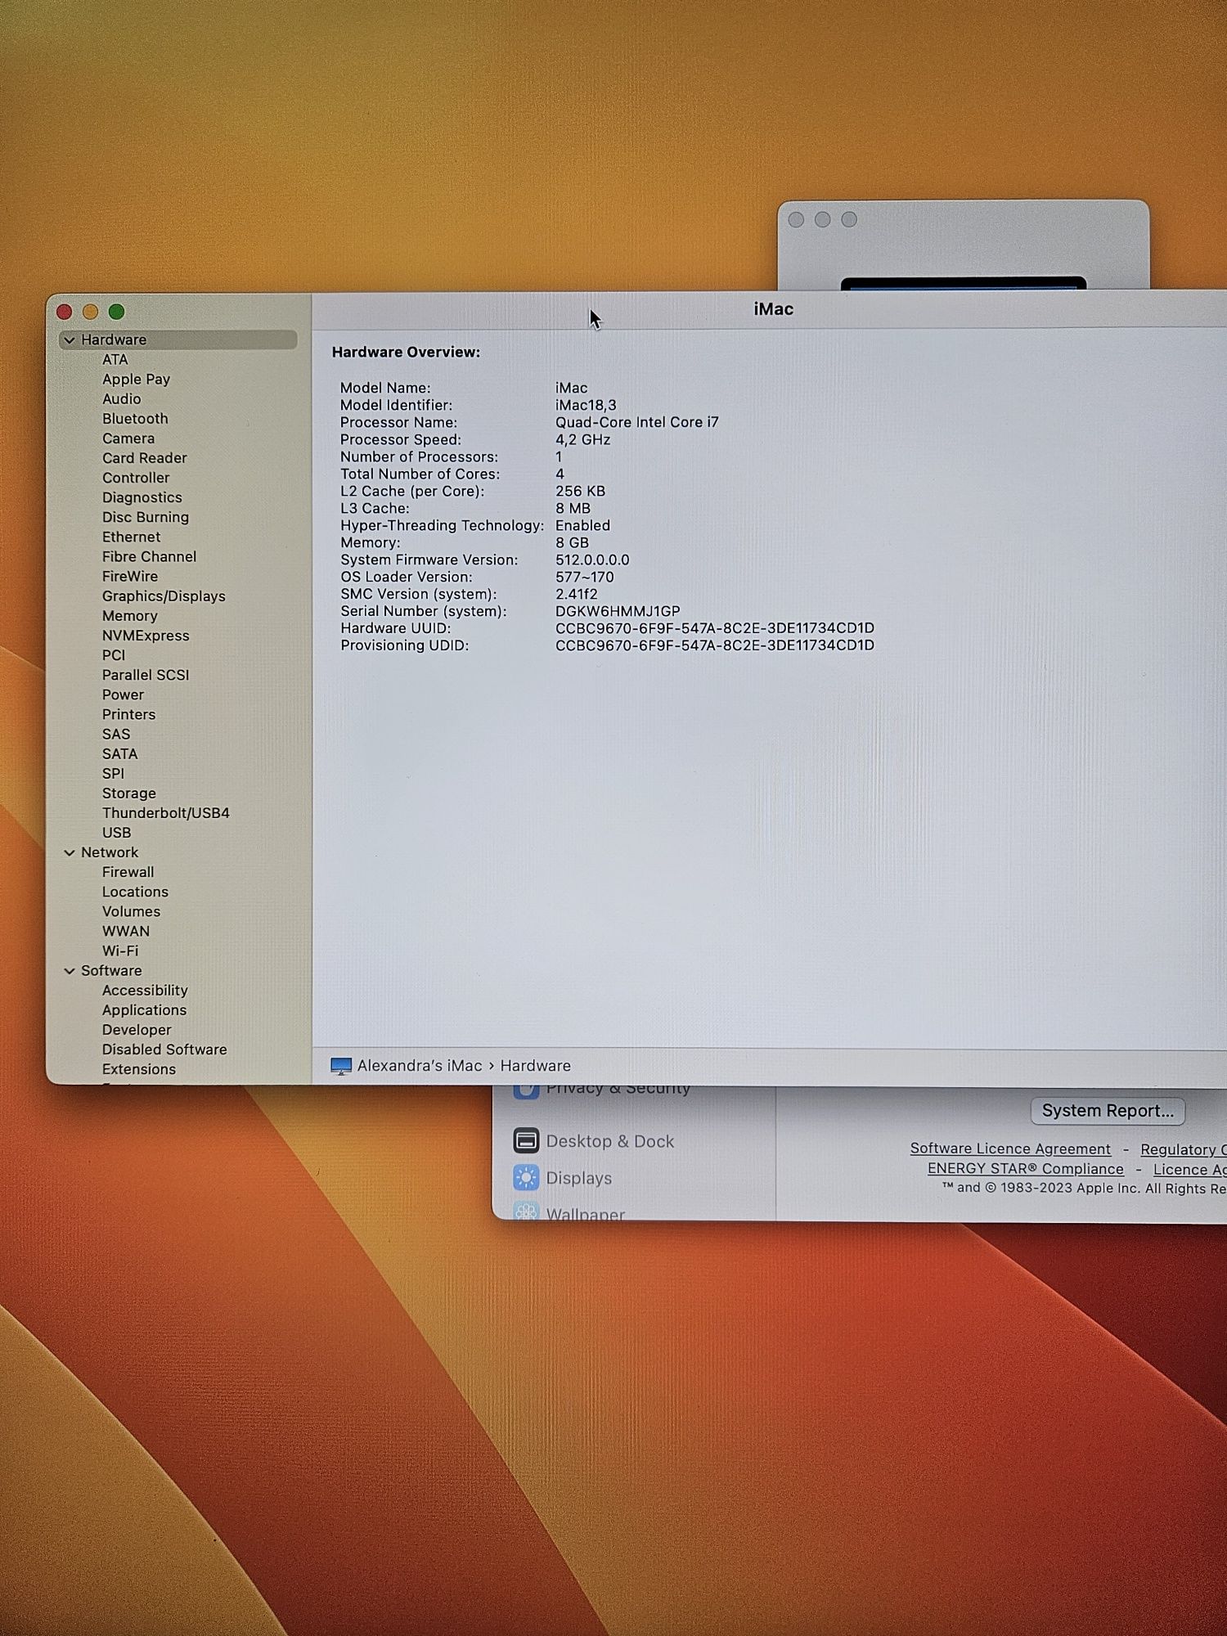Screen dimensions: 1227x1636
Task: Click the Provisioning UDID value
Action: click(x=715, y=645)
